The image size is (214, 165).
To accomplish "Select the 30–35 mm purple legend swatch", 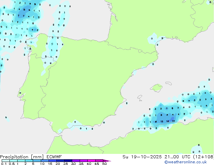I will tap(76, 161).
